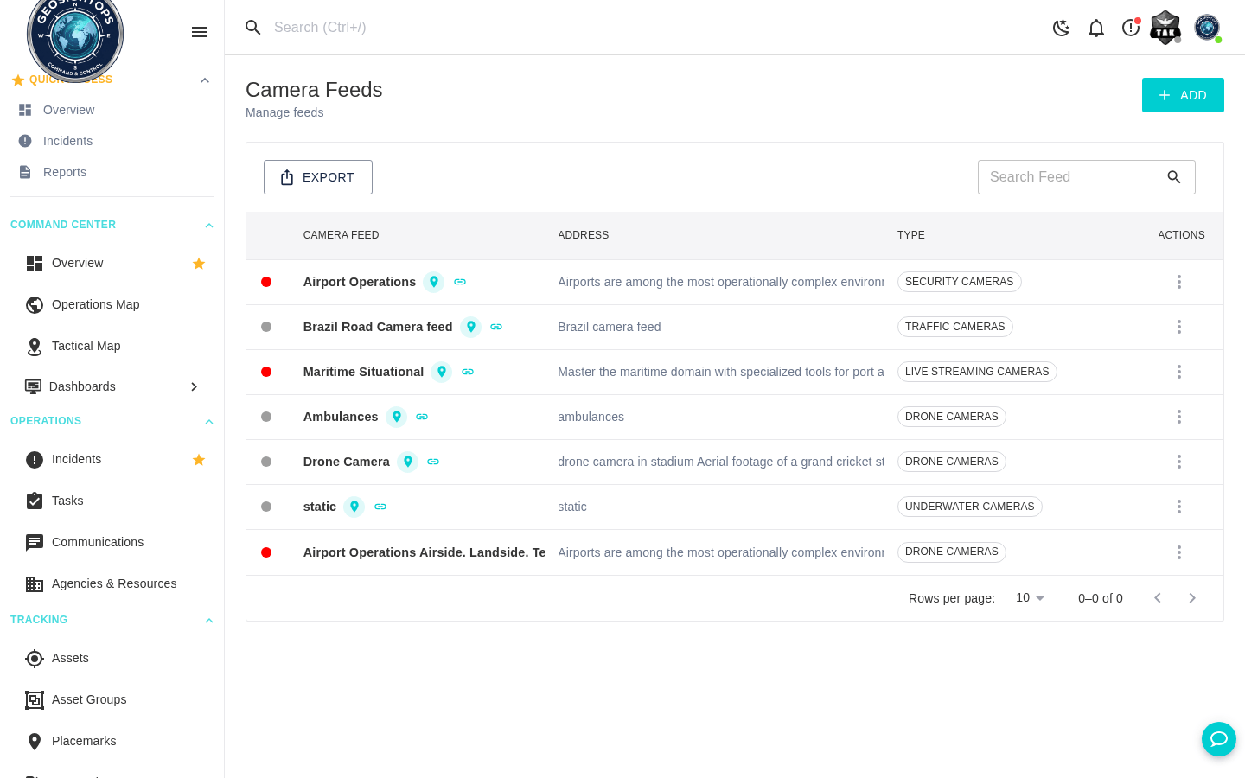
Task: Open the actions menu for Drone Camera row
Action: point(1179,462)
